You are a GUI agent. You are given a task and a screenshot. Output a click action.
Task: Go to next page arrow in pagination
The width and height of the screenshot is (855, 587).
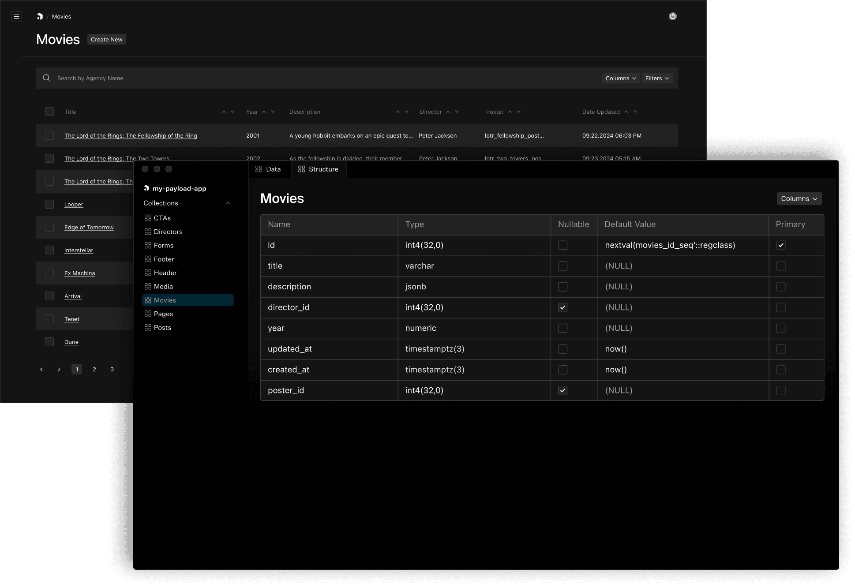point(59,369)
